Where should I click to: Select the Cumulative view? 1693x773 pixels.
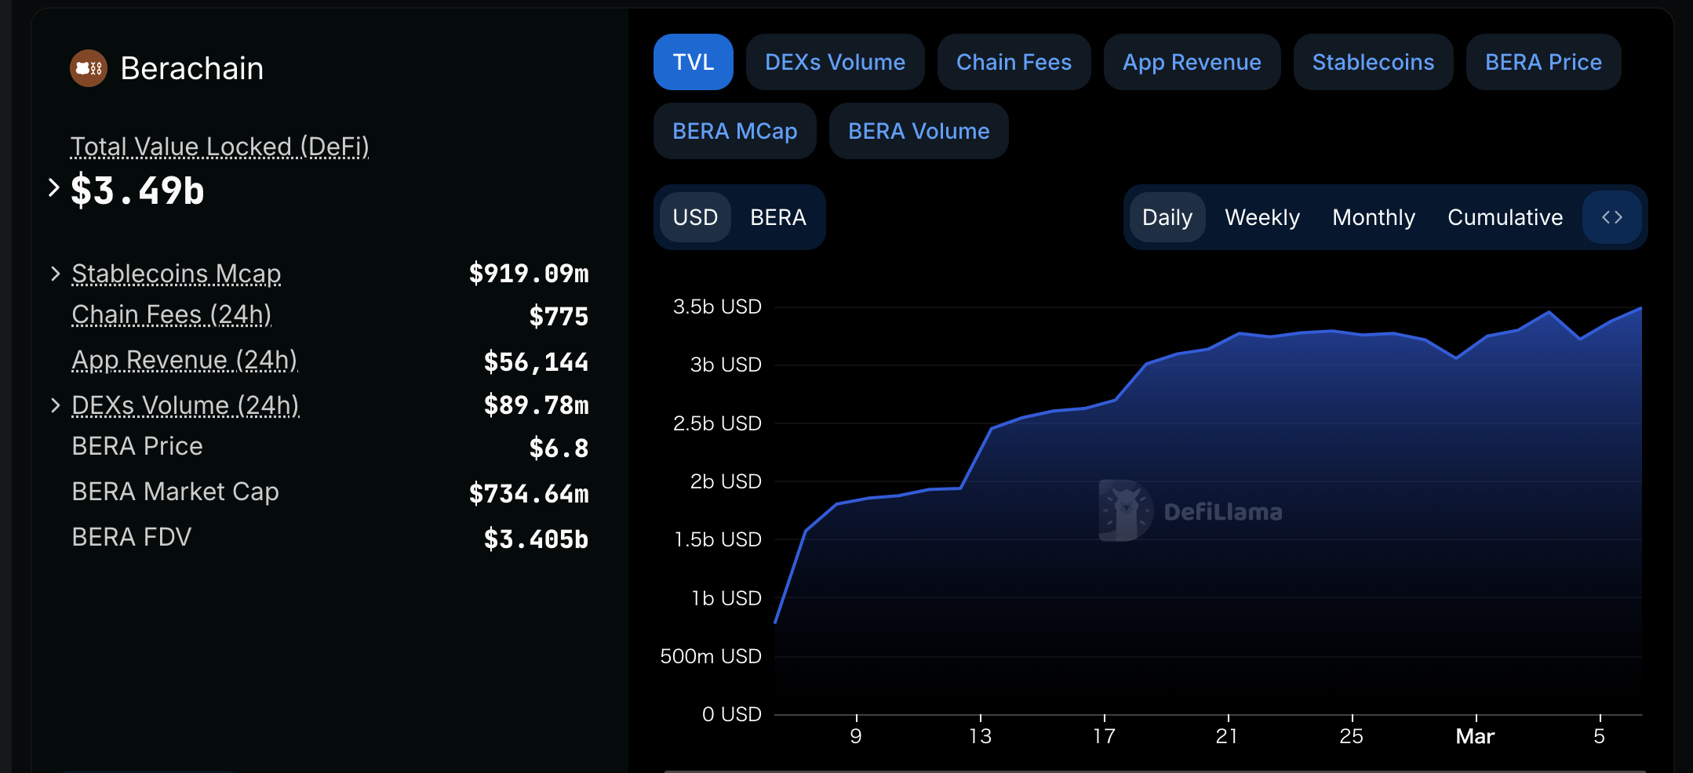coord(1505,217)
